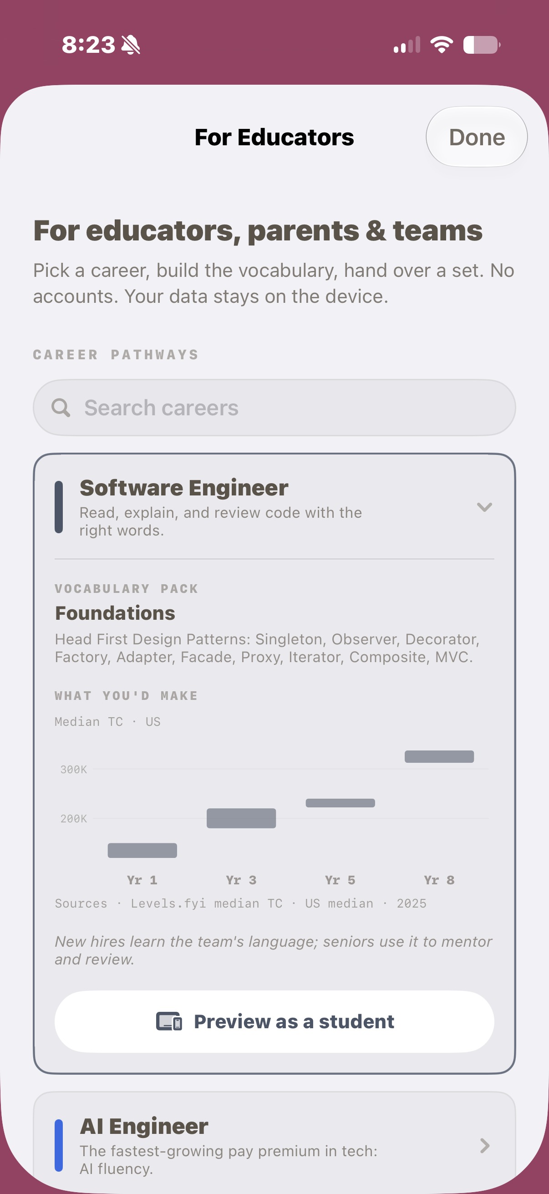This screenshot has height=1194, width=549.
Task: Click the blue AI Engineer color stripe
Action: click(x=59, y=1145)
